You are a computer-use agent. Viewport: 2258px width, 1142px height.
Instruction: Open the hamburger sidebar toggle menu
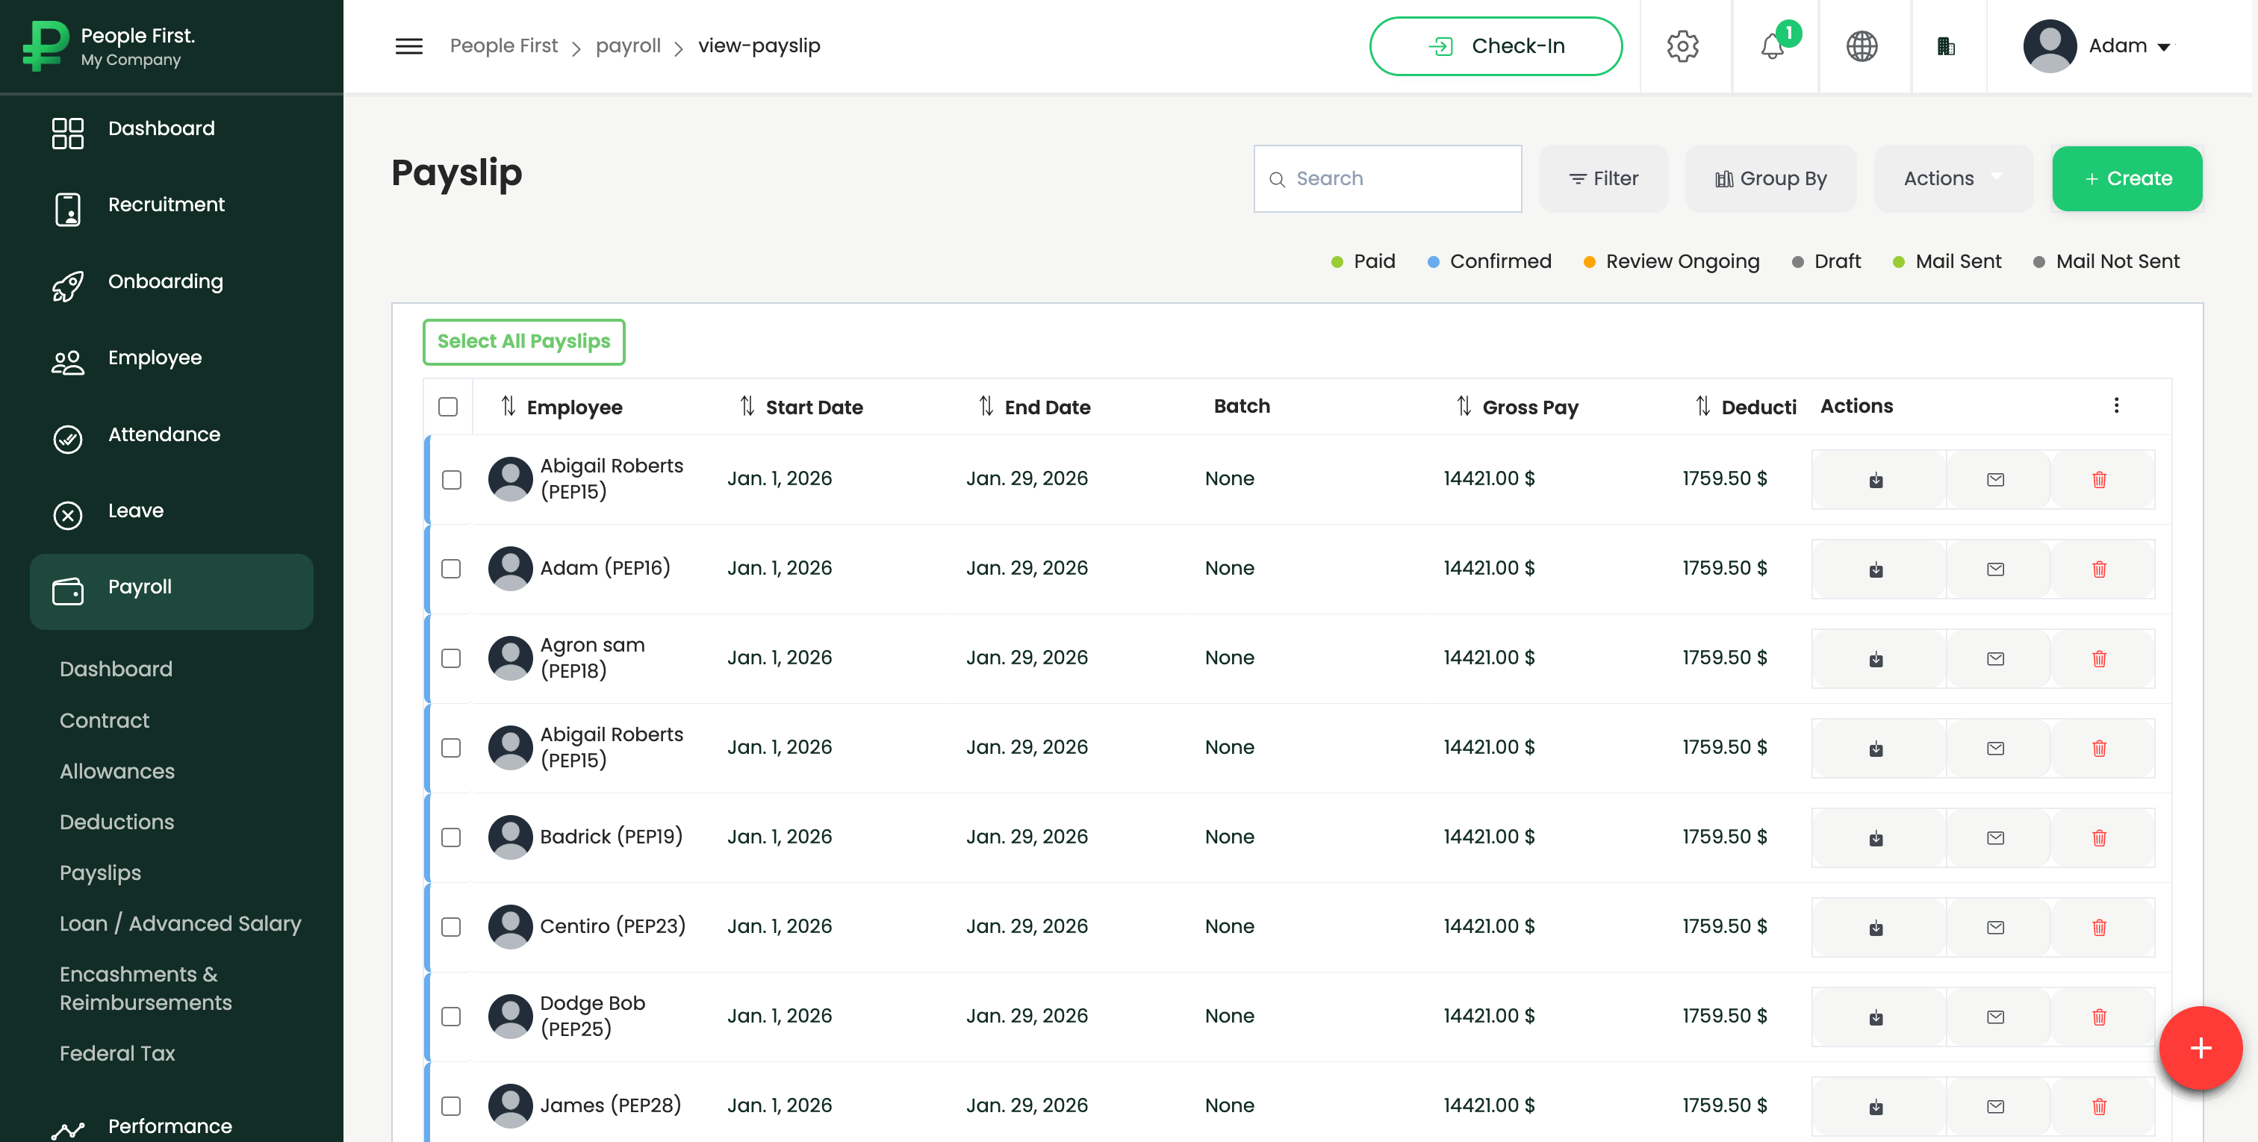(x=408, y=46)
